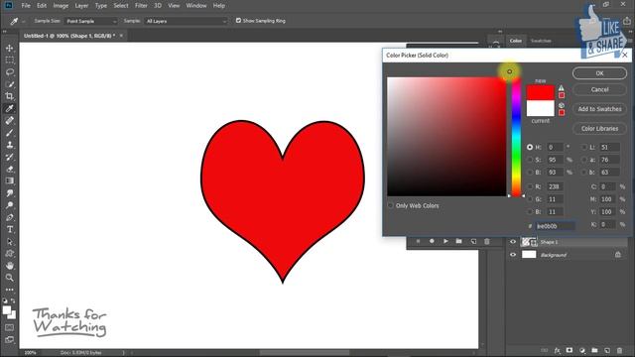Click add layer mask icon
The height and width of the screenshot is (357, 635).
[x=570, y=350]
